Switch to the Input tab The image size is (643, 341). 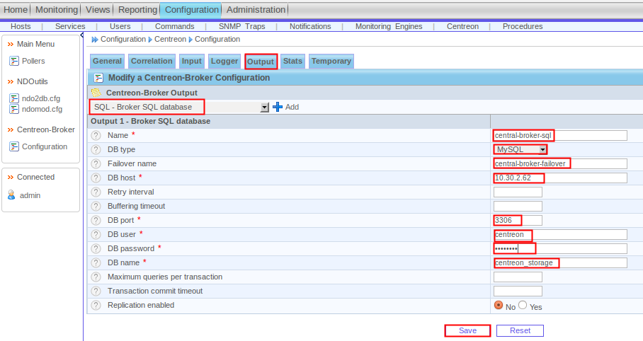(191, 61)
